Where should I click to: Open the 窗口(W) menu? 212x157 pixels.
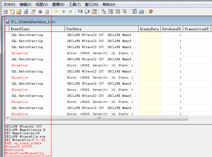click(x=91, y=5)
